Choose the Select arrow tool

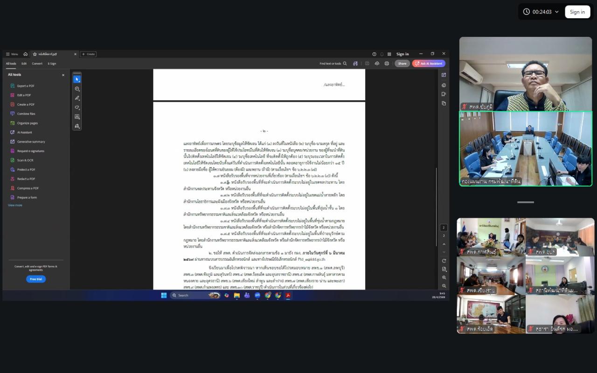click(77, 79)
